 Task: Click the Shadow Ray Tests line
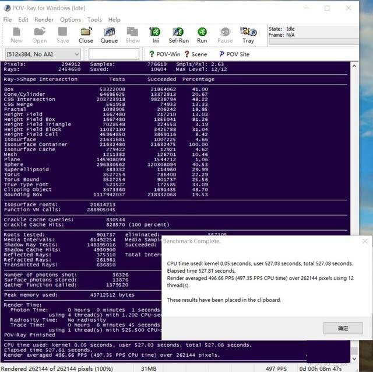coord(59,245)
